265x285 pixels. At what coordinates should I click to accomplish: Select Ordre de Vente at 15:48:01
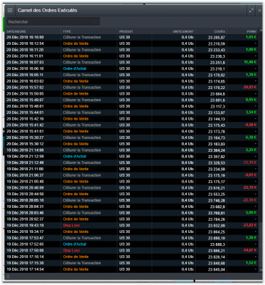click(76, 106)
